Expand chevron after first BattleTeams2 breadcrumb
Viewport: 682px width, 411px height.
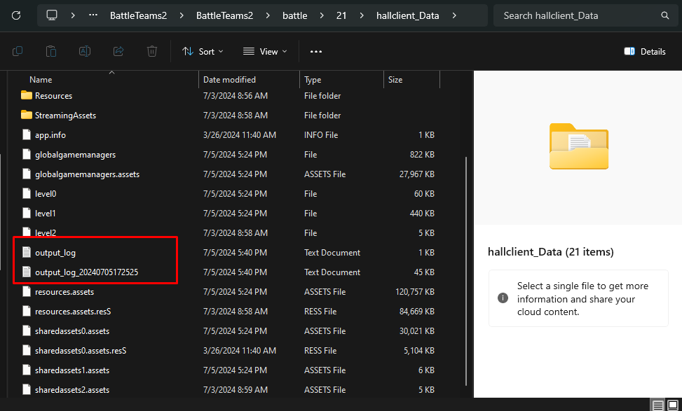pos(182,15)
